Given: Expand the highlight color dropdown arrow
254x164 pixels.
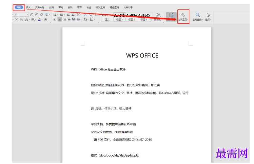Looking at the screenshot, I should point(36,19).
